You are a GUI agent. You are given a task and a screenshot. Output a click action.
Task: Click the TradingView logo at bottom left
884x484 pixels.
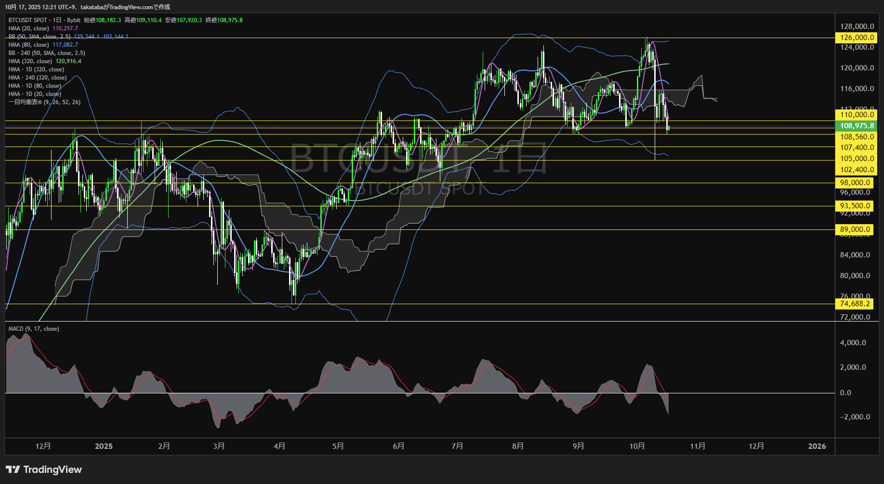point(44,470)
